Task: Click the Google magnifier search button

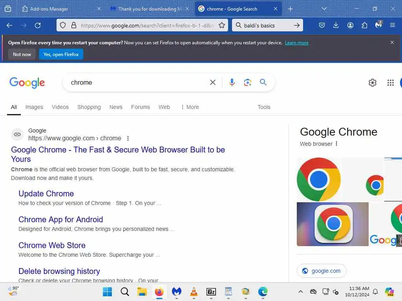Action: [263, 82]
